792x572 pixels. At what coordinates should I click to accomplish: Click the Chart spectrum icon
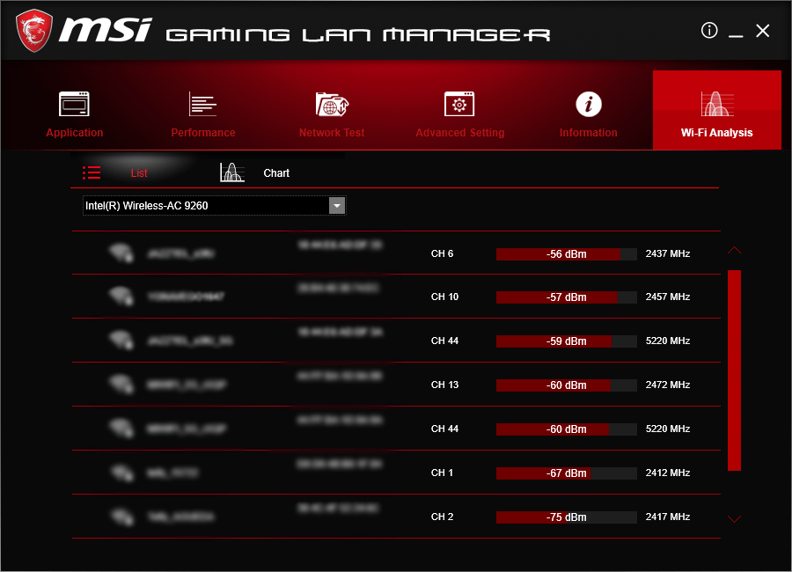coord(232,172)
